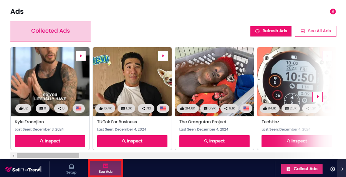Viewport: 346px width, 177px height.
Task: Click the share count badge showing 713
Action: click(x=146, y=108)
